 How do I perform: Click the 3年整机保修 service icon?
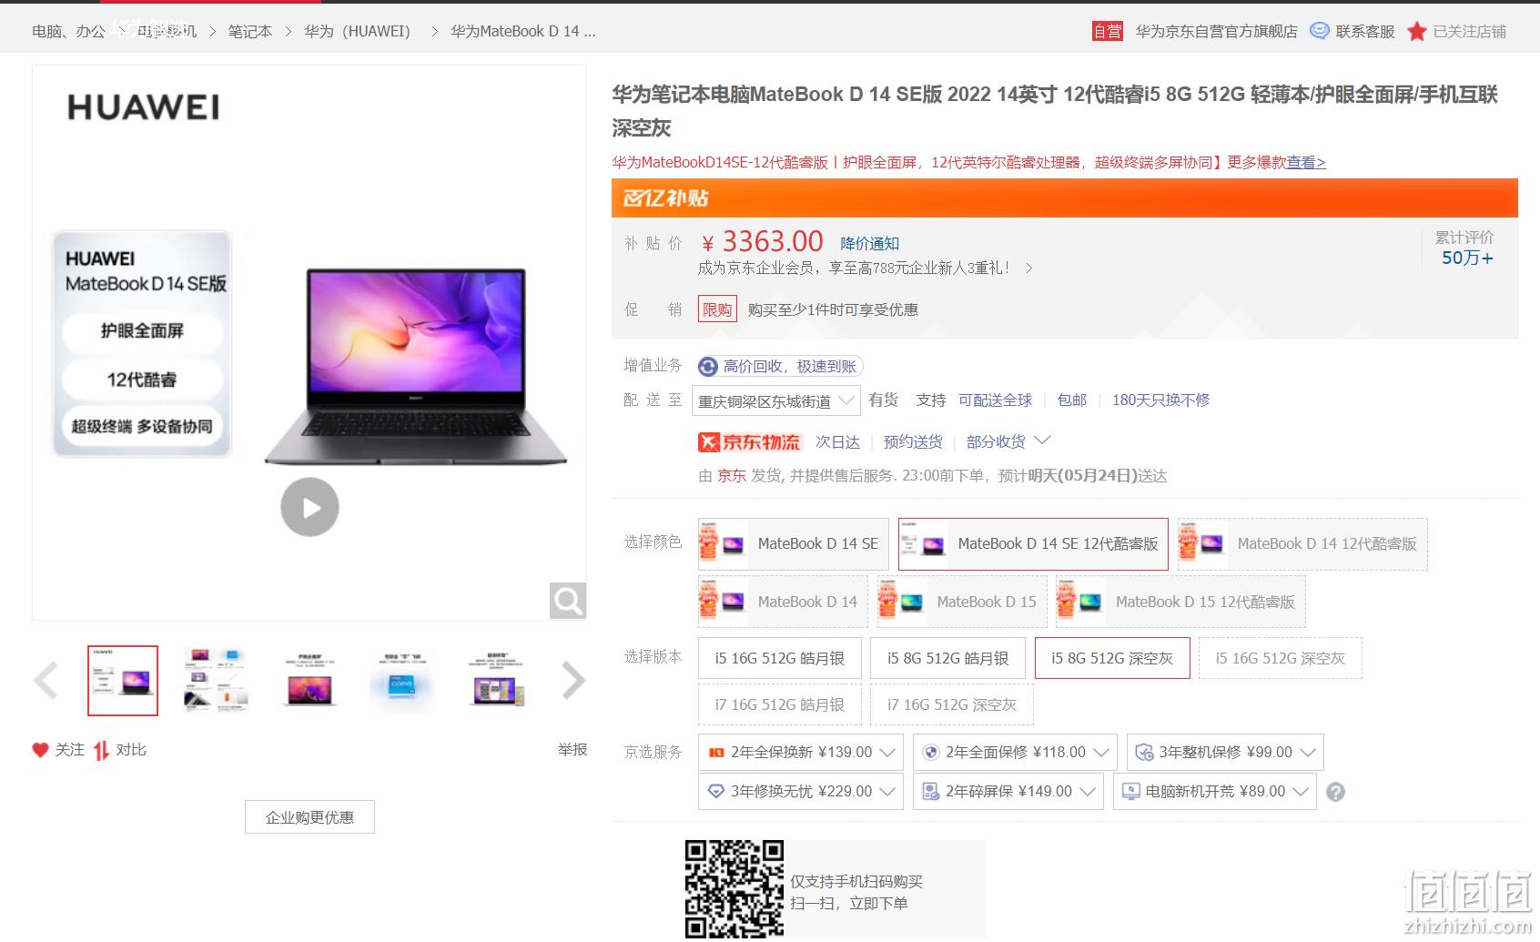click(1144, 753)
